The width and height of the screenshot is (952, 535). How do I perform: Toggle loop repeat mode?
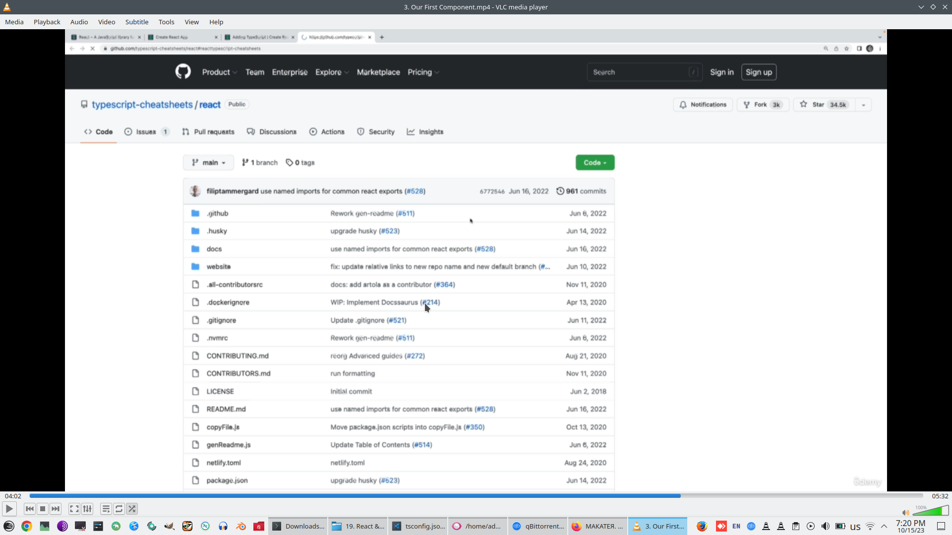tap(119, 509)
